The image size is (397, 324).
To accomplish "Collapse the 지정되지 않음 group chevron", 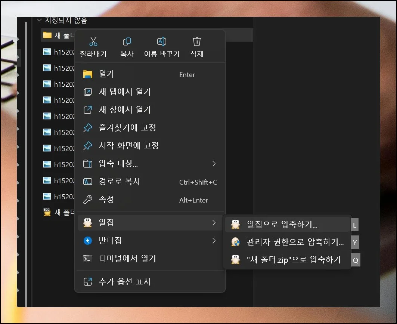I will (x=39, y=21).
